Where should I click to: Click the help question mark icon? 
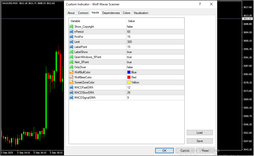pos(200,4)
